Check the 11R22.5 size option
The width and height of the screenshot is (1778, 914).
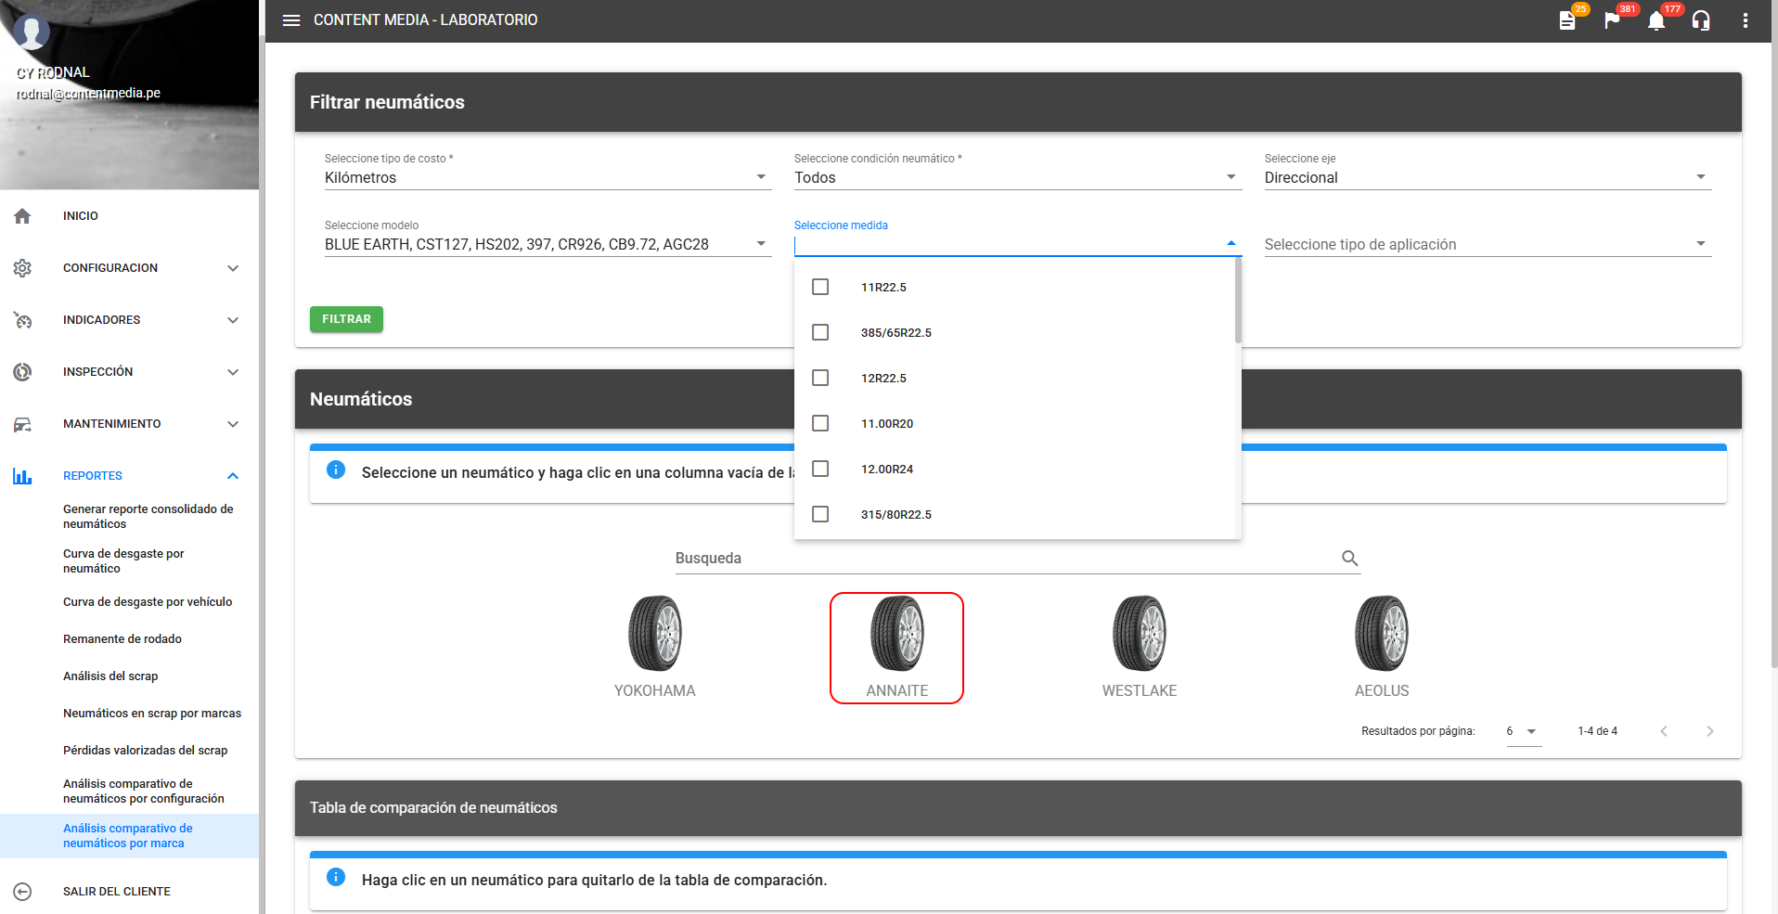(x=820, y=287)
